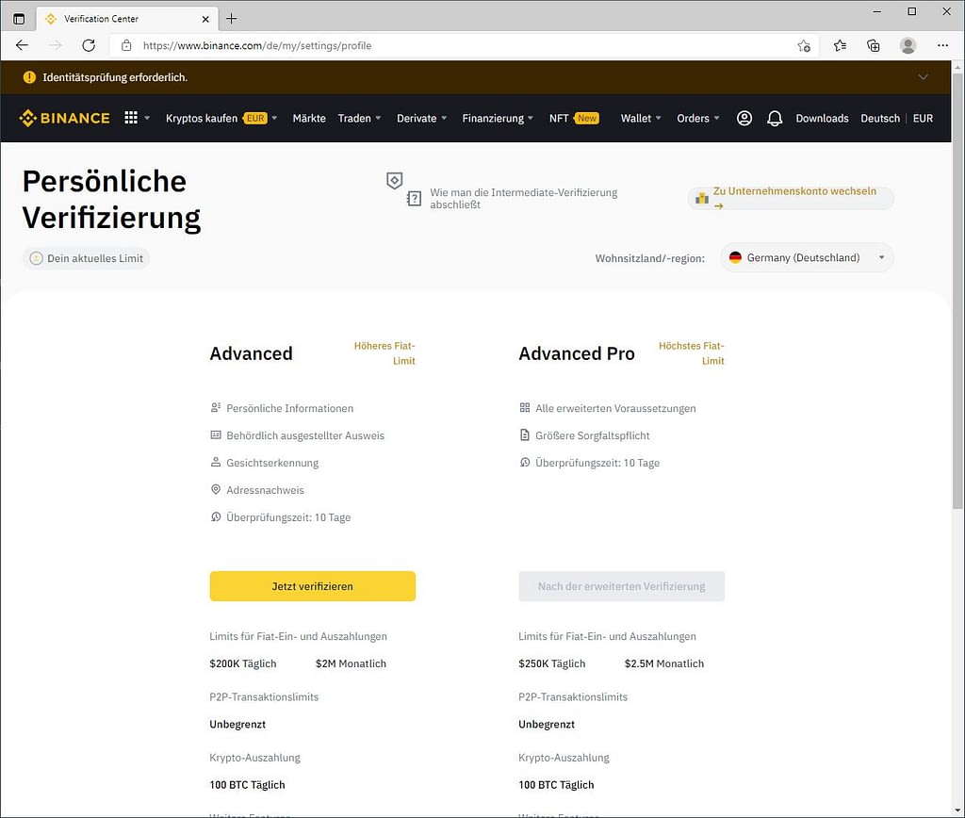Screen dimensions: 965x818
Task: Open the tab actions menu icon
Action: (x=19, y=19)
